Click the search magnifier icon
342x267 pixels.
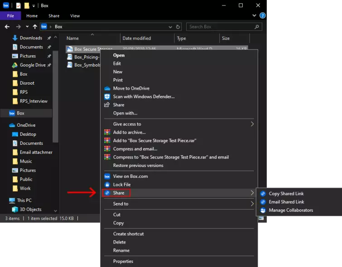coord(257,27)
